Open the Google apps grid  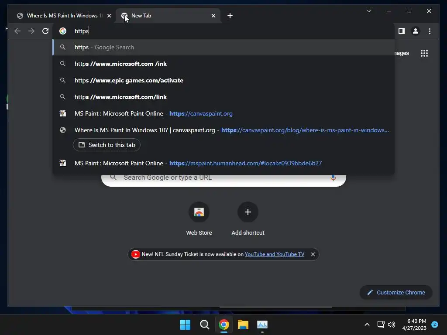(424, 53)
